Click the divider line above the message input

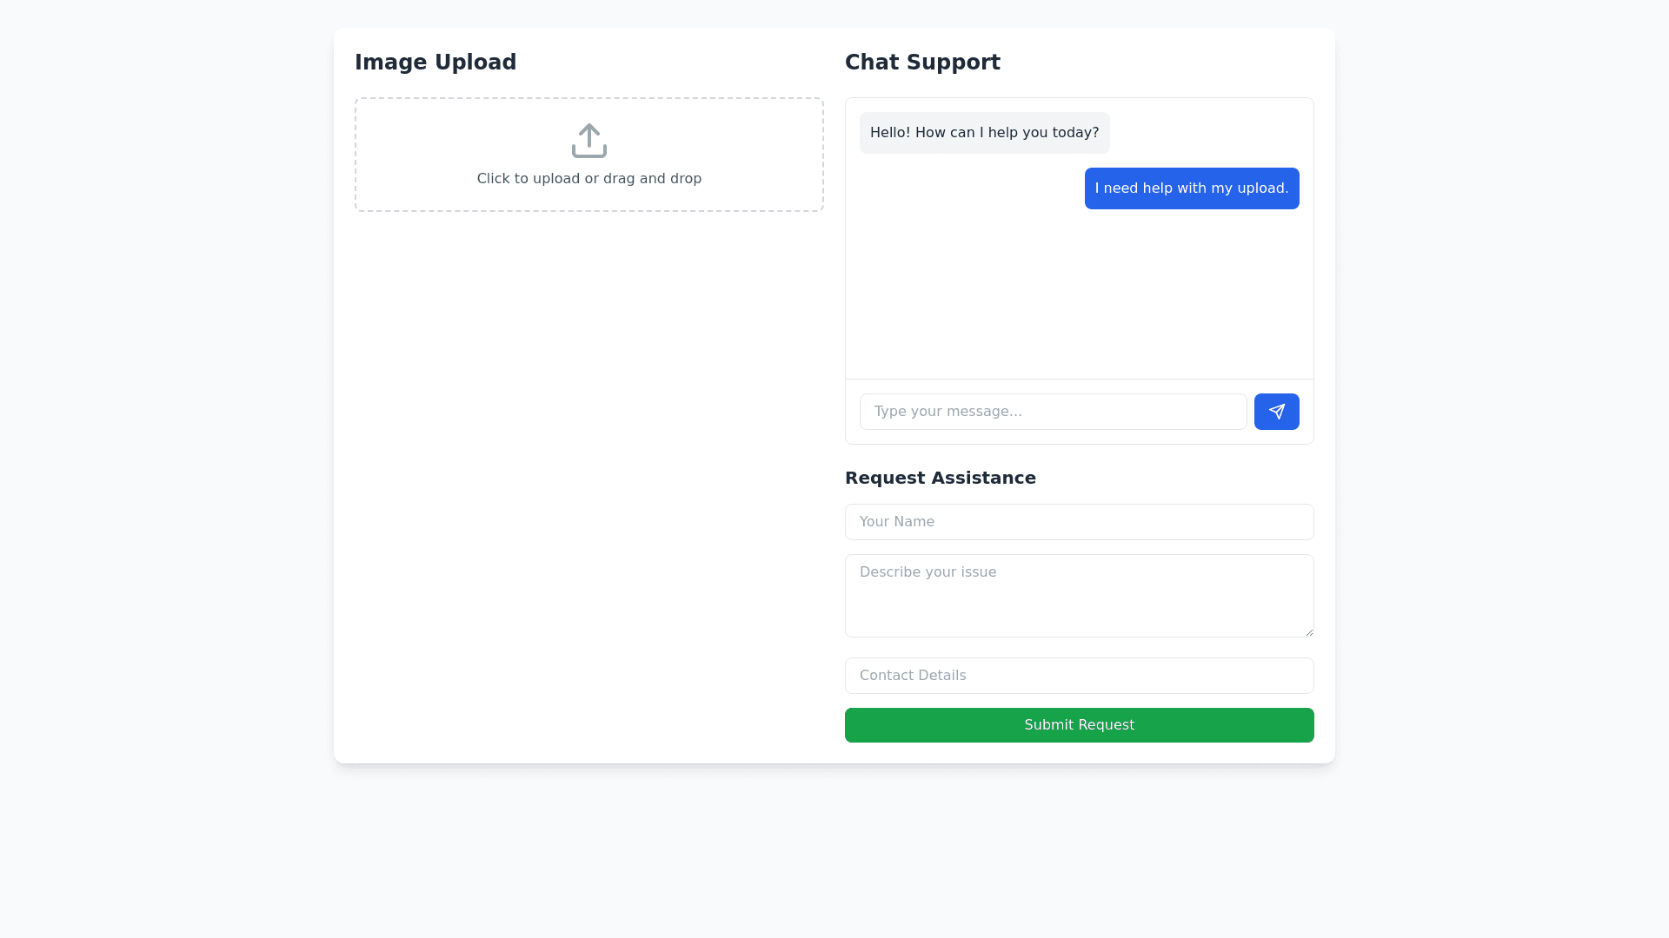click(x=1079, y=379)
